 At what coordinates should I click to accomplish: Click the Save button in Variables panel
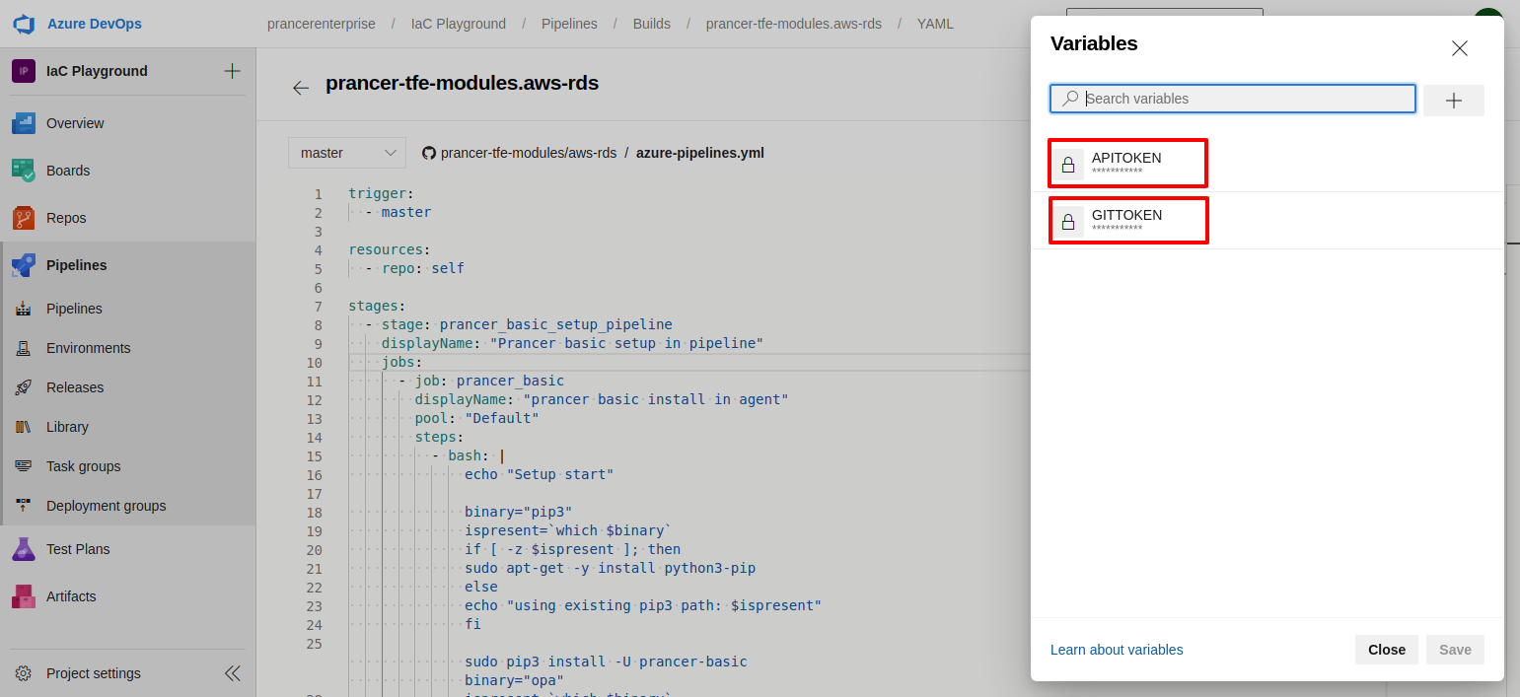click(1455, 650)
